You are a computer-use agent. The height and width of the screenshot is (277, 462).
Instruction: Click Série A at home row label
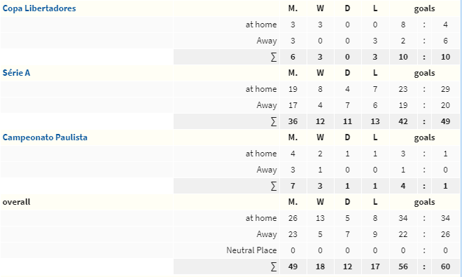[x=261, y=89]
